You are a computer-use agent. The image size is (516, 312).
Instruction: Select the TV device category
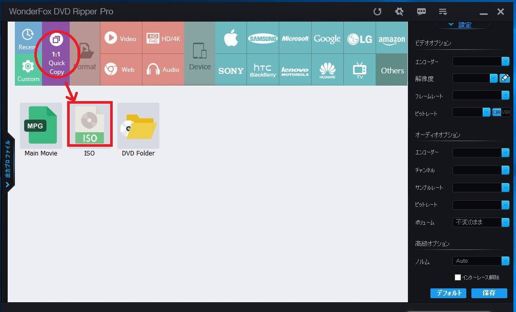tap(359, 69)
